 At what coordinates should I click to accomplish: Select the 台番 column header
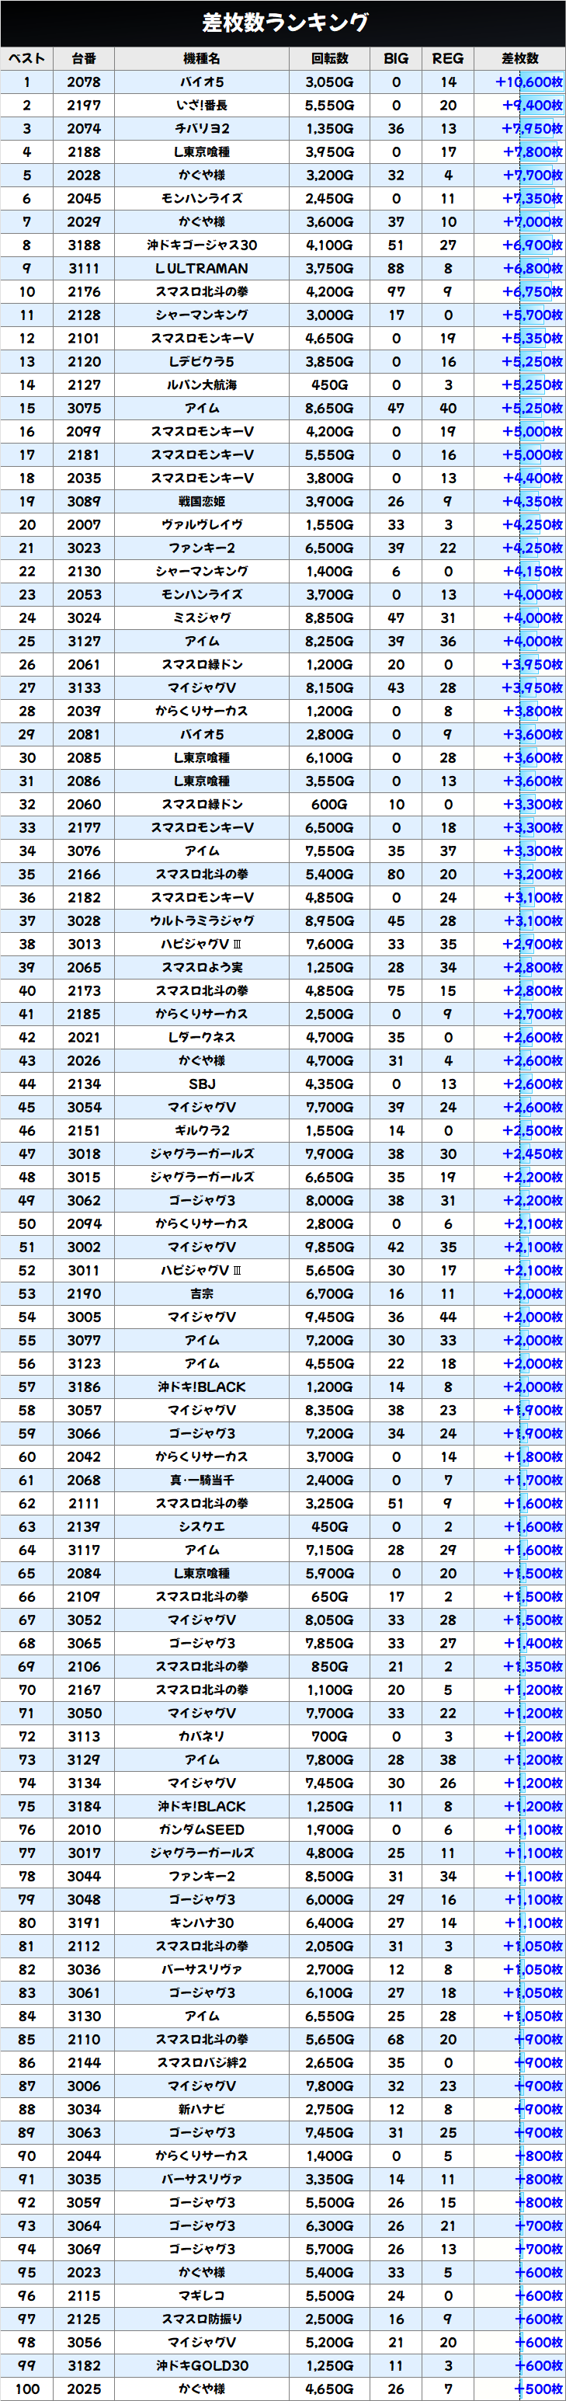(x=84, y=59)
